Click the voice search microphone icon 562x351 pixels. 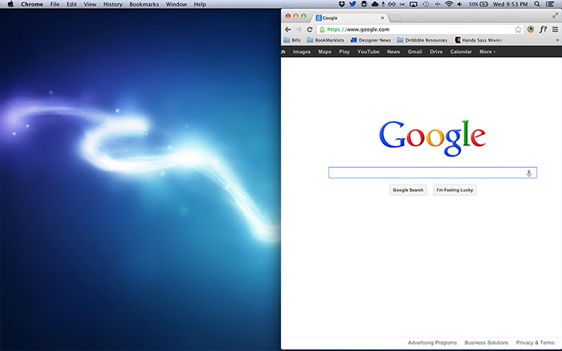[x=528, y=173]
